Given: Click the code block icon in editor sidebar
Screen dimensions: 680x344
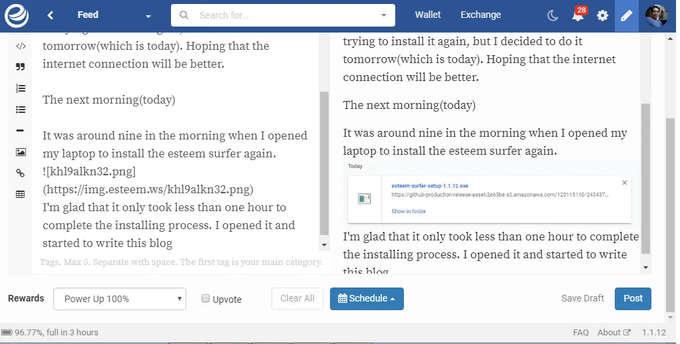Looking at the screenshot, I should click(x=21, y=46).
